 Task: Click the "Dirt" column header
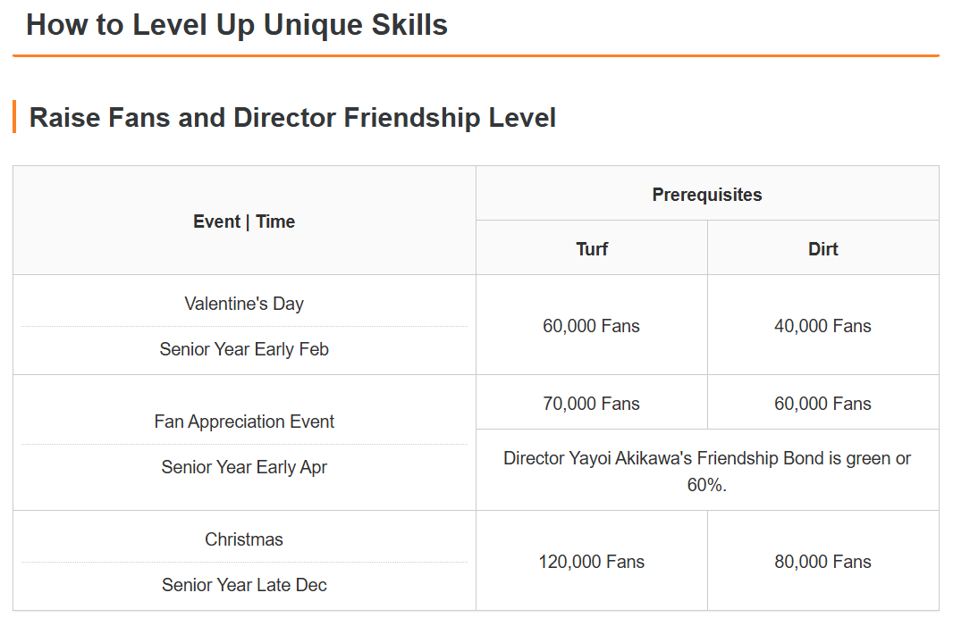pos(822,249)
